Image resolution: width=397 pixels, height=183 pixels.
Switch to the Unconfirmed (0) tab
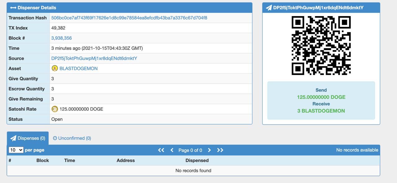click(72, 138)
